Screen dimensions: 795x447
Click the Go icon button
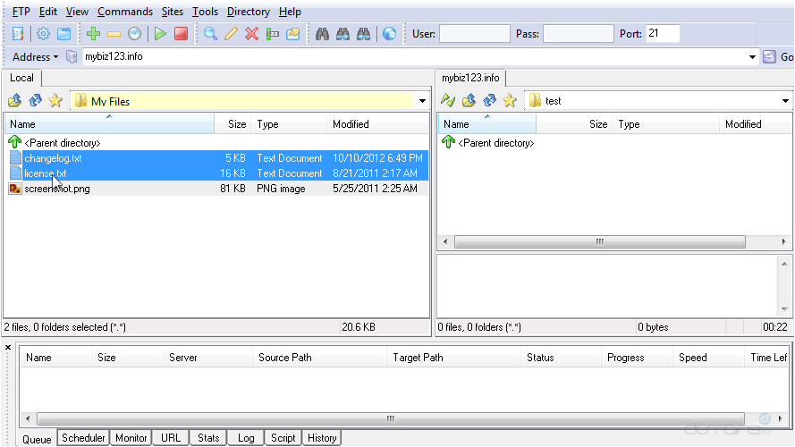click(769, 56)
